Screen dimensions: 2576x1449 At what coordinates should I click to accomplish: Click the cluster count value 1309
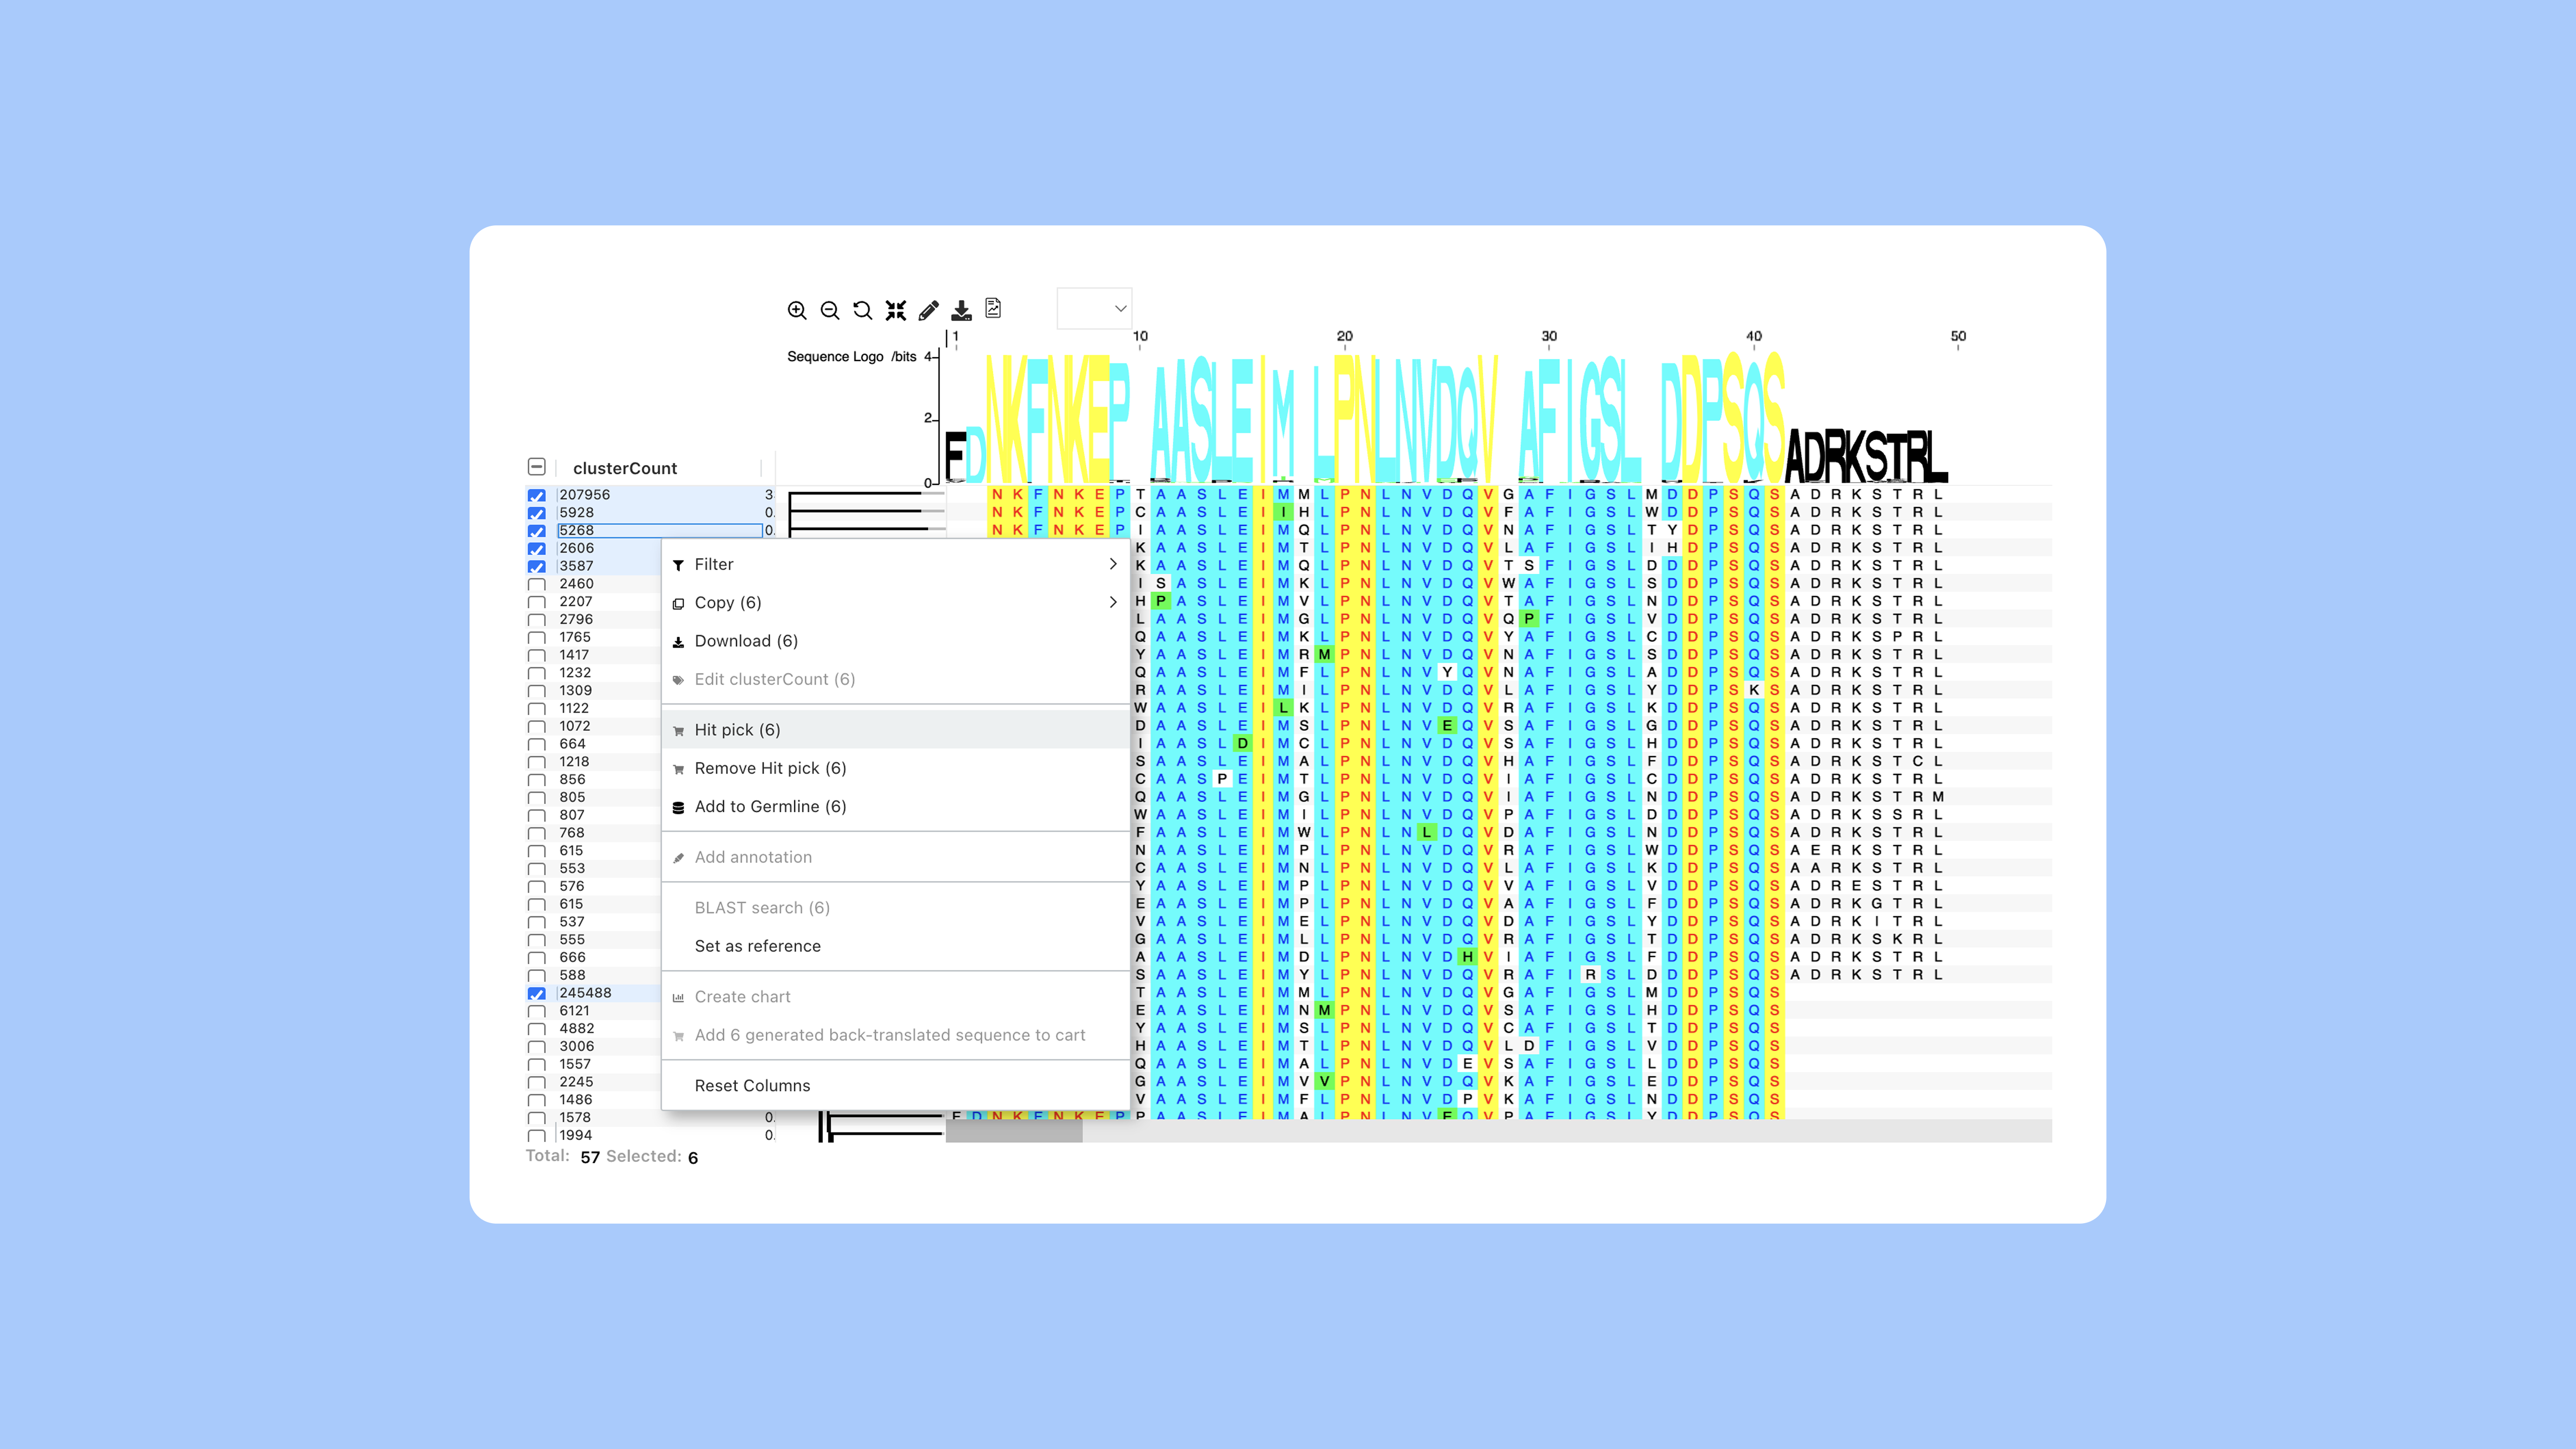click(x=576, y=690)
